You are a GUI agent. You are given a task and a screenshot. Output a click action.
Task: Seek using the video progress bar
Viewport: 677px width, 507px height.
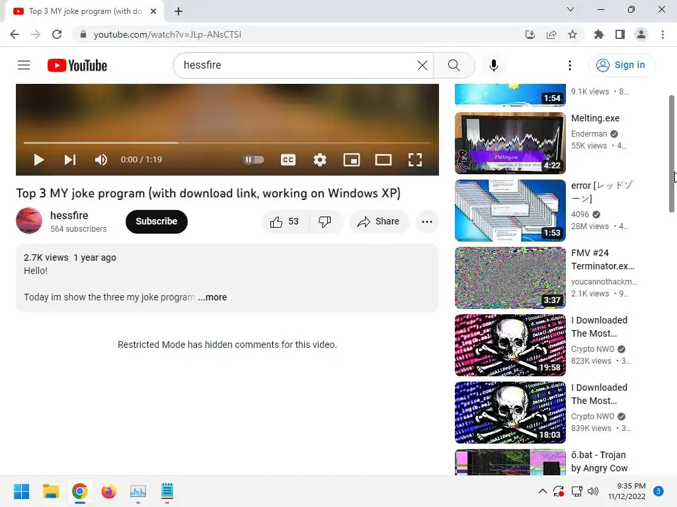(227, 143)
